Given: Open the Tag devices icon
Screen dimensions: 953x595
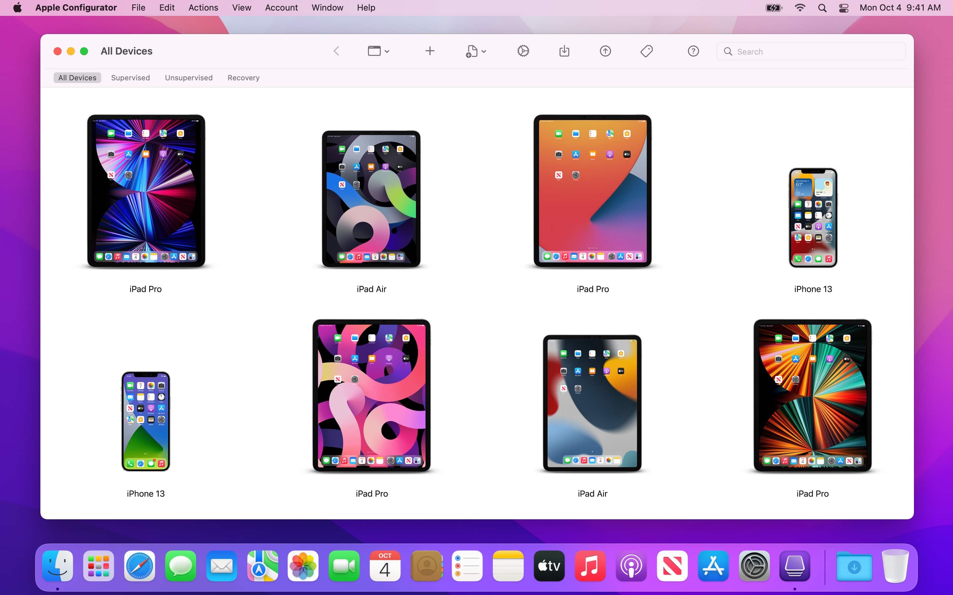Looking at the screenshot, I should tap(646, 51).
